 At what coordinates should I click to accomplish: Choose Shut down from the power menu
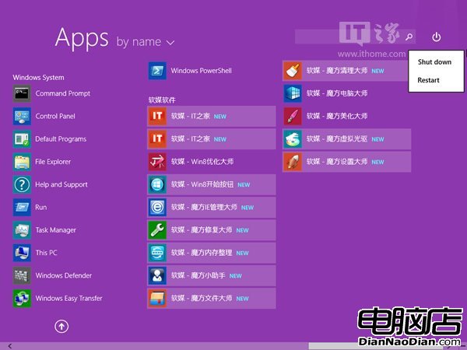(434, 62)
